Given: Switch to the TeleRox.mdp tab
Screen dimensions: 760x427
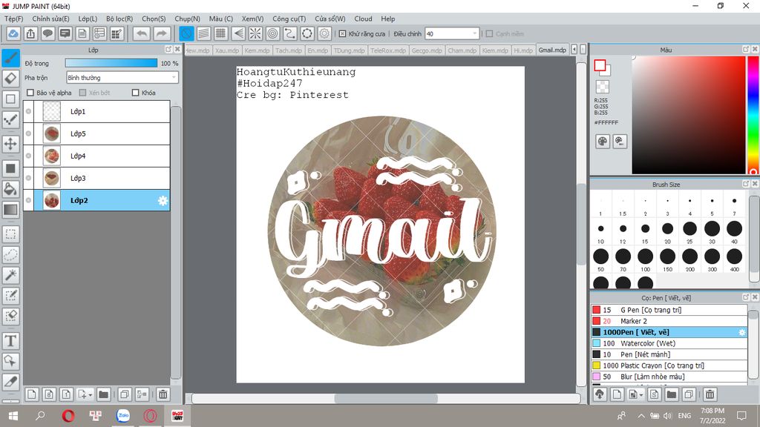Looking at the screenshot, I should click(x=387, y=50).
